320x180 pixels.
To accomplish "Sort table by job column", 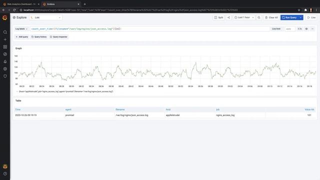I will click(217, 109).
